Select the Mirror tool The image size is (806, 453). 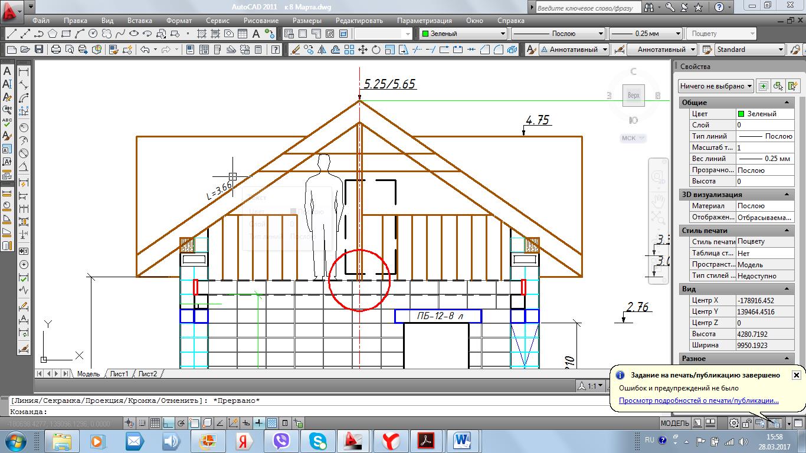click(x=322, y=50)
